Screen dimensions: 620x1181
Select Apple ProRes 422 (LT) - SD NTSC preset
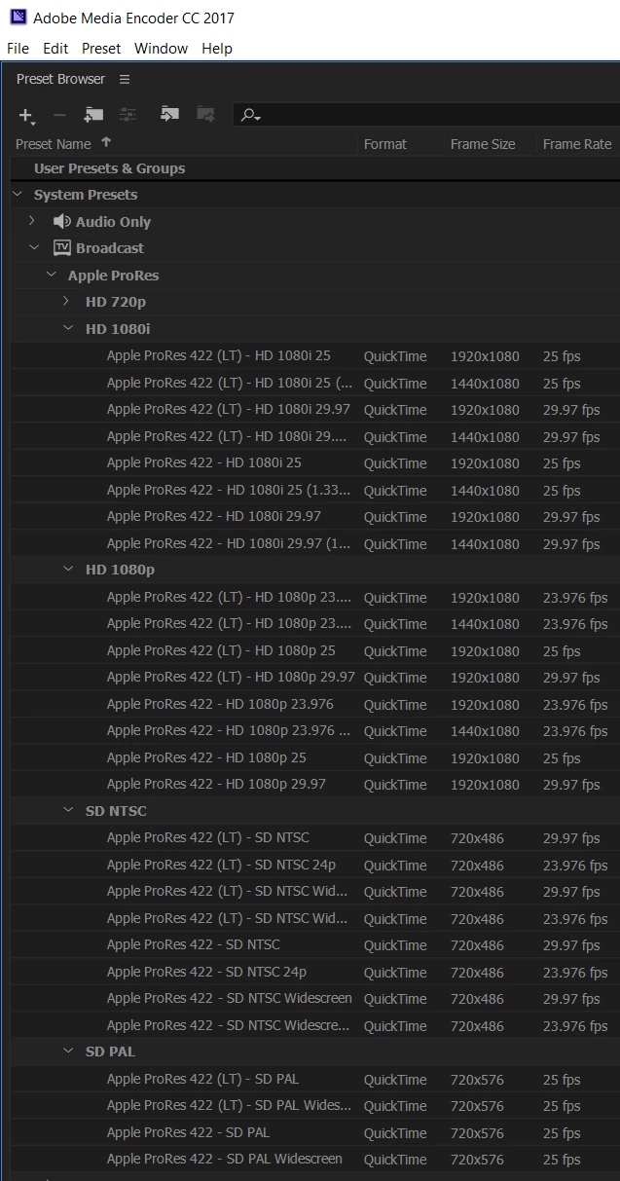point(314,838)
